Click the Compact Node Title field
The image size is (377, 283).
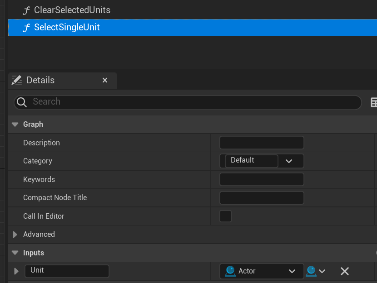pos(262,198)
